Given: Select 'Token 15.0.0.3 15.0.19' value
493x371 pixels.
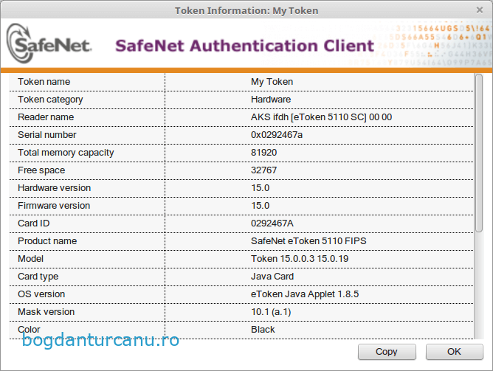Looking at the screenshot, I should click(300, 259).
